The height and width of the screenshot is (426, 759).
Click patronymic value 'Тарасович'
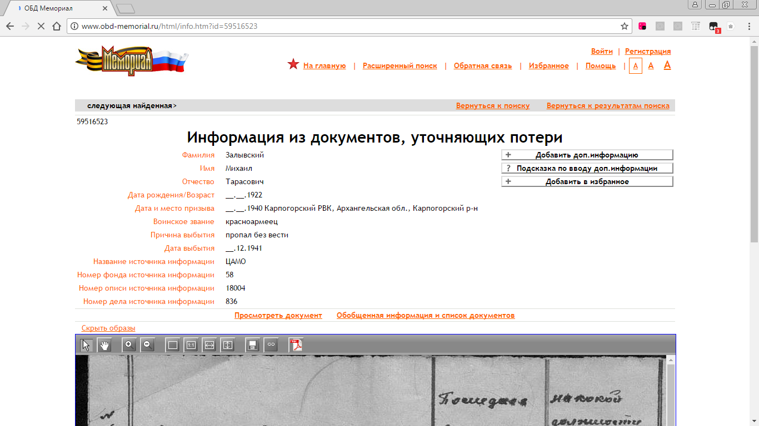point(244,181)
